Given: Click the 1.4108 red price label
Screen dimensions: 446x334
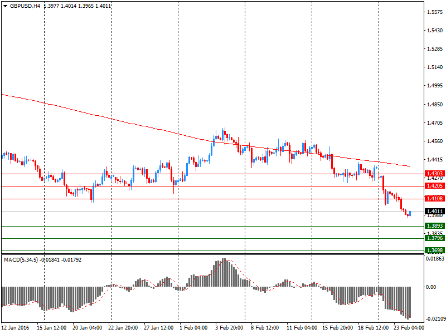Looking at the screenshot, I should point(434,198).
